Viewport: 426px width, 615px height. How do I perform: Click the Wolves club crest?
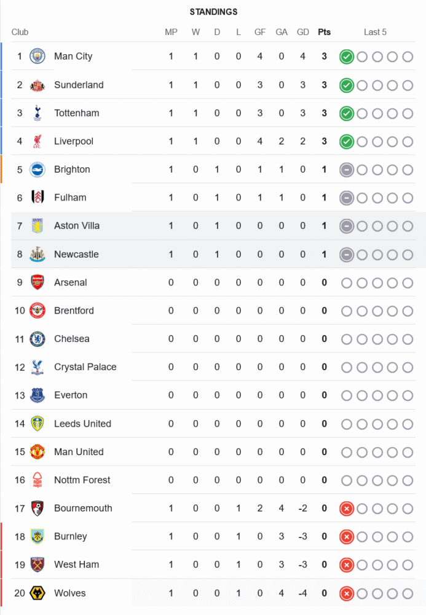(37, 593)
